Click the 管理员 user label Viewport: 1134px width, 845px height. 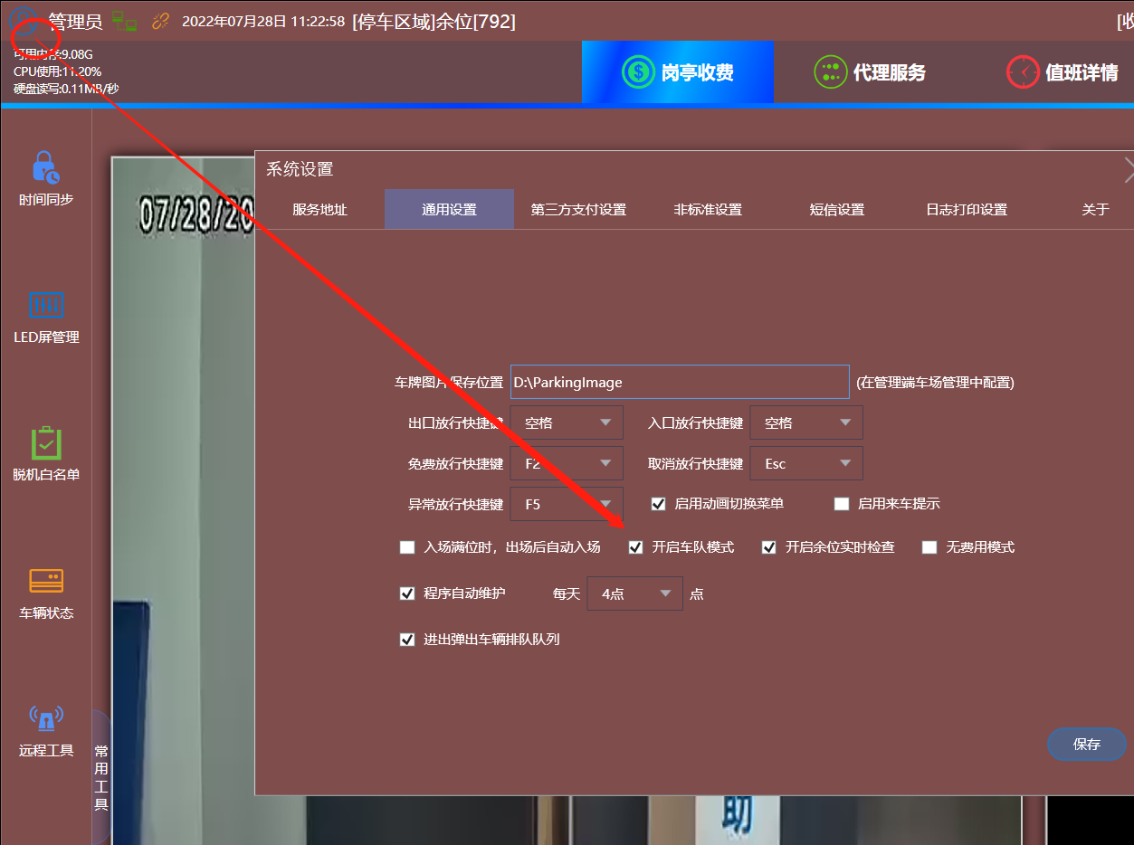[75, 22]
